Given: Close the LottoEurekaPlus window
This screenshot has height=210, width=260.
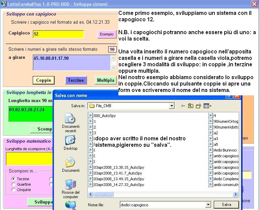Looking at the screenshot, I should pyautogui.click(x=254, y=4).
